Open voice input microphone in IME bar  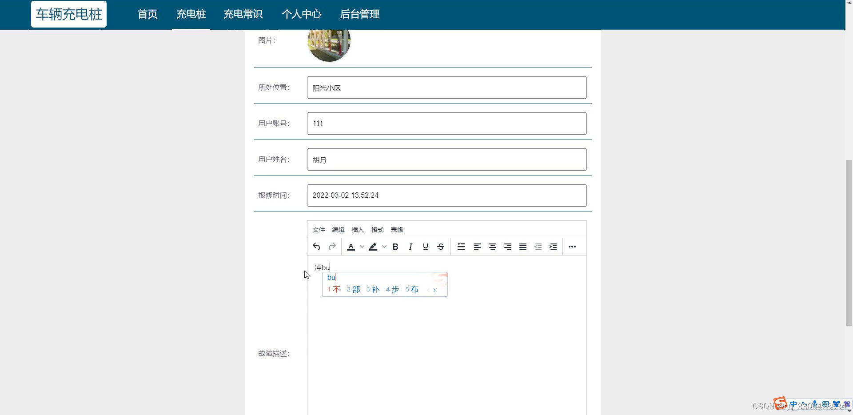[x=815, y=404]
